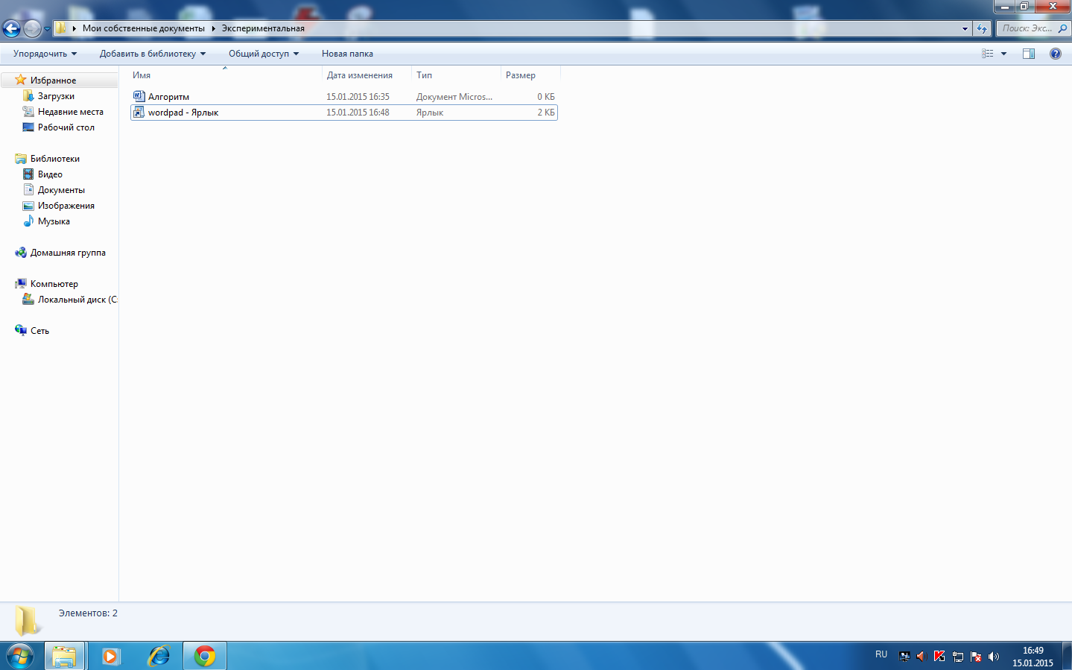Open Загрузки in the sidebar
1072x670 pixels.
[x=56, y=96]
